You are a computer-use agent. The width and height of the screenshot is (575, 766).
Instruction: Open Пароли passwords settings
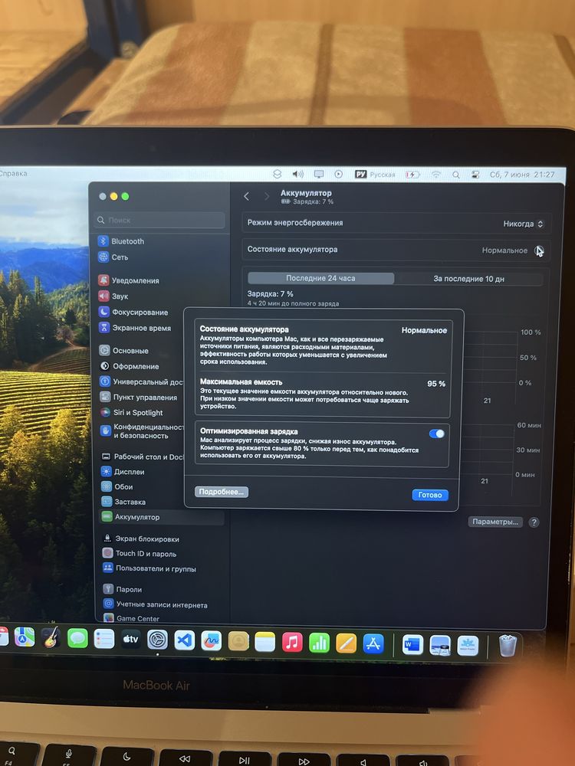coord(122,589)
